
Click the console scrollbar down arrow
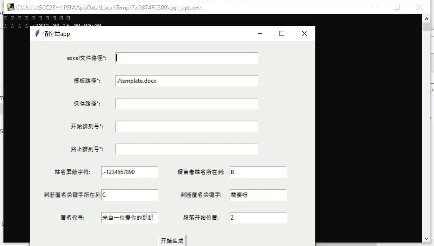click(426, 238)
